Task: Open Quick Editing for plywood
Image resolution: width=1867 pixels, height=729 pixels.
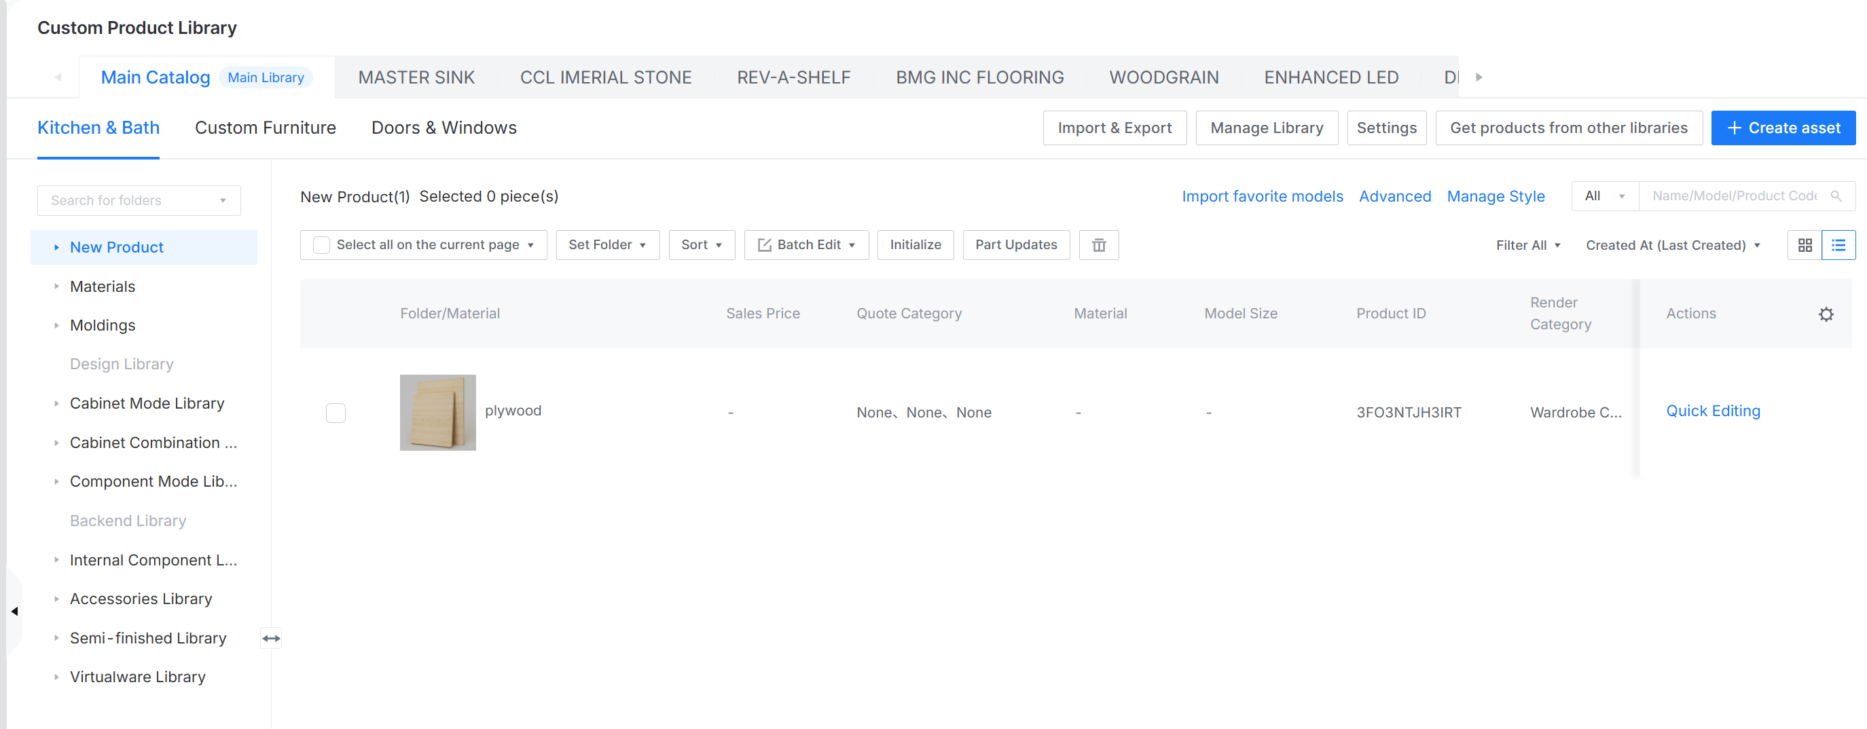Action: point(1713,411)
